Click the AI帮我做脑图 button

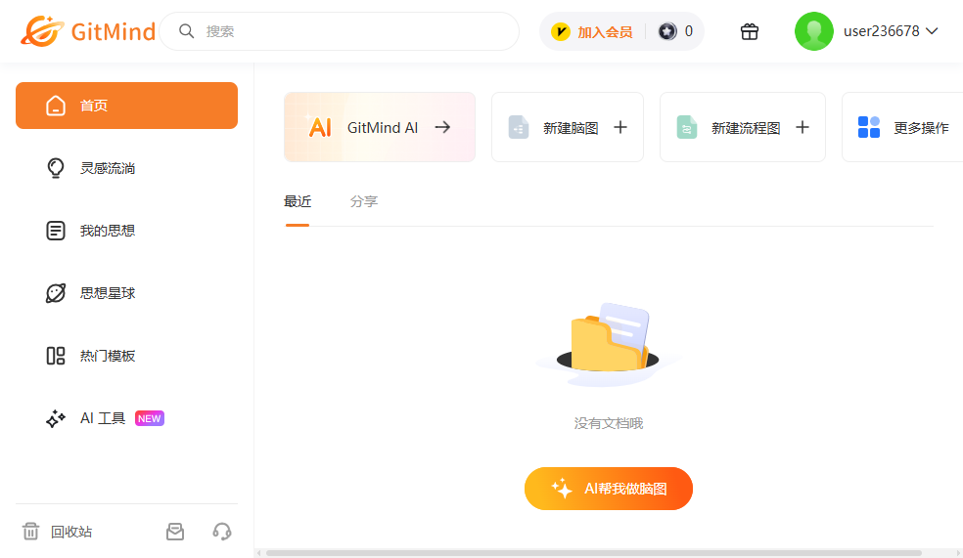[609, 489]
